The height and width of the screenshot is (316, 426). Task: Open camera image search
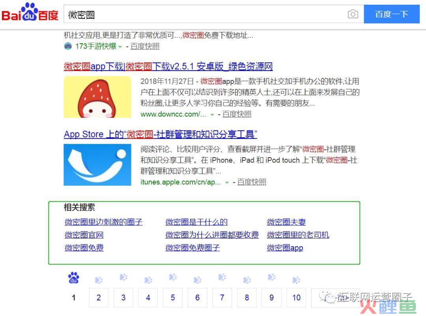[353, 14]
